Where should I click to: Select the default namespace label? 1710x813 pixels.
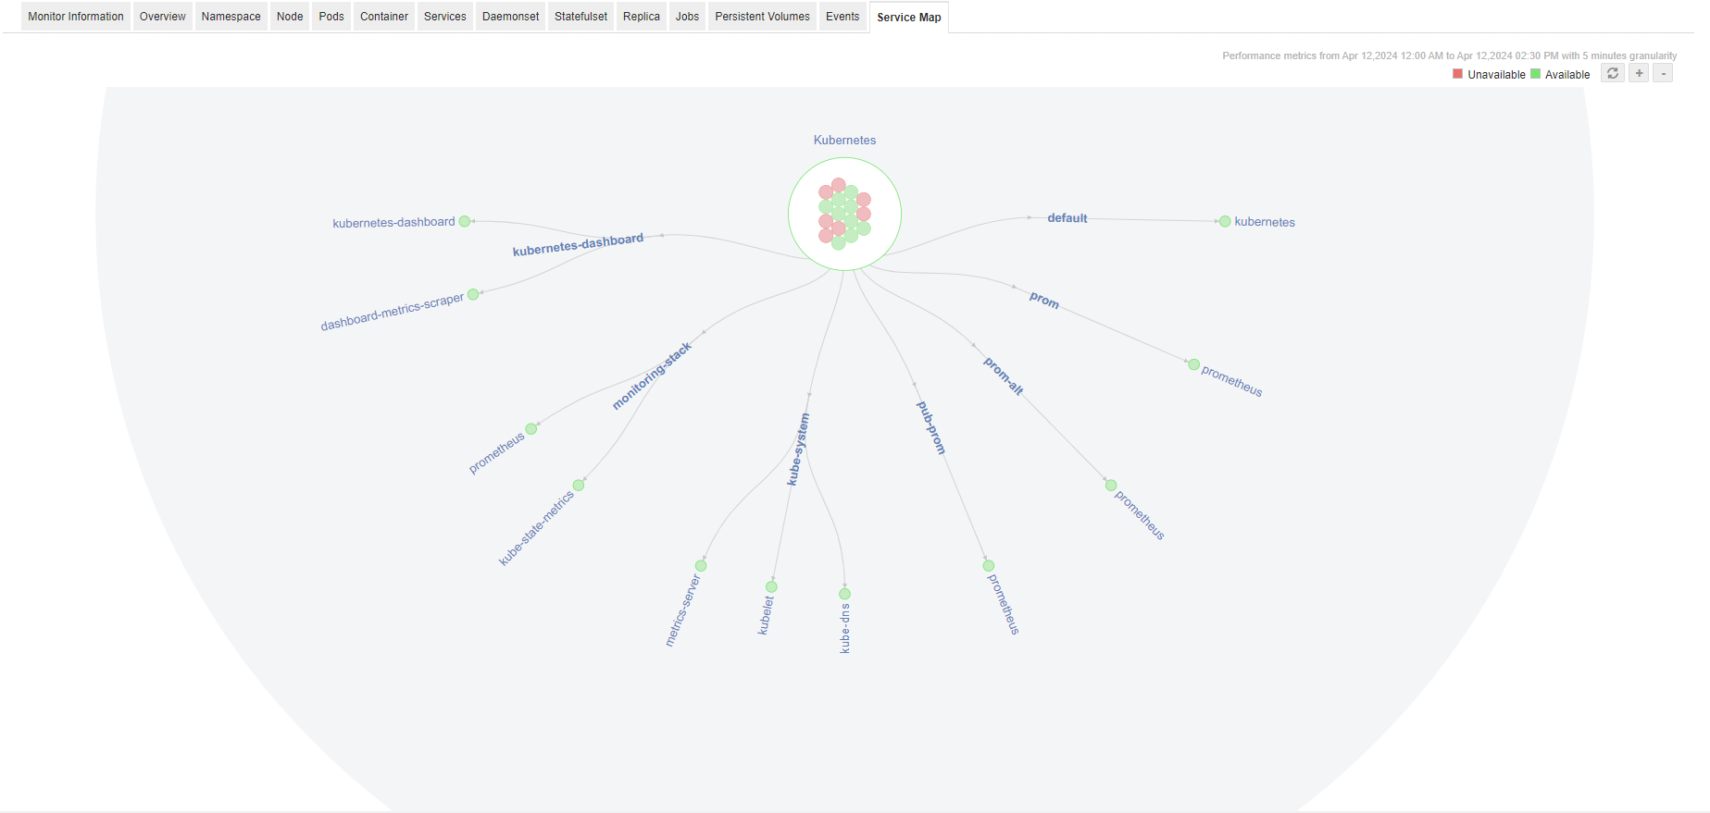pos(1067,218)
